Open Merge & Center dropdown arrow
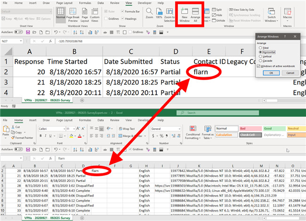306x221 pixels. 145,136
